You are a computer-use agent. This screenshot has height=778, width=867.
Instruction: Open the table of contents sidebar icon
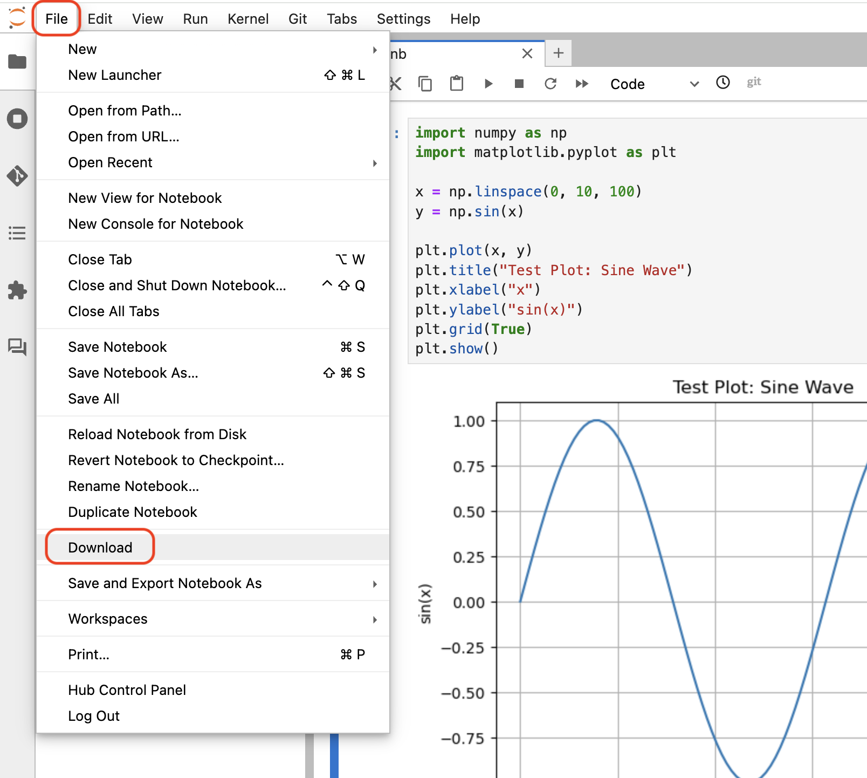(x=17, y=233)
